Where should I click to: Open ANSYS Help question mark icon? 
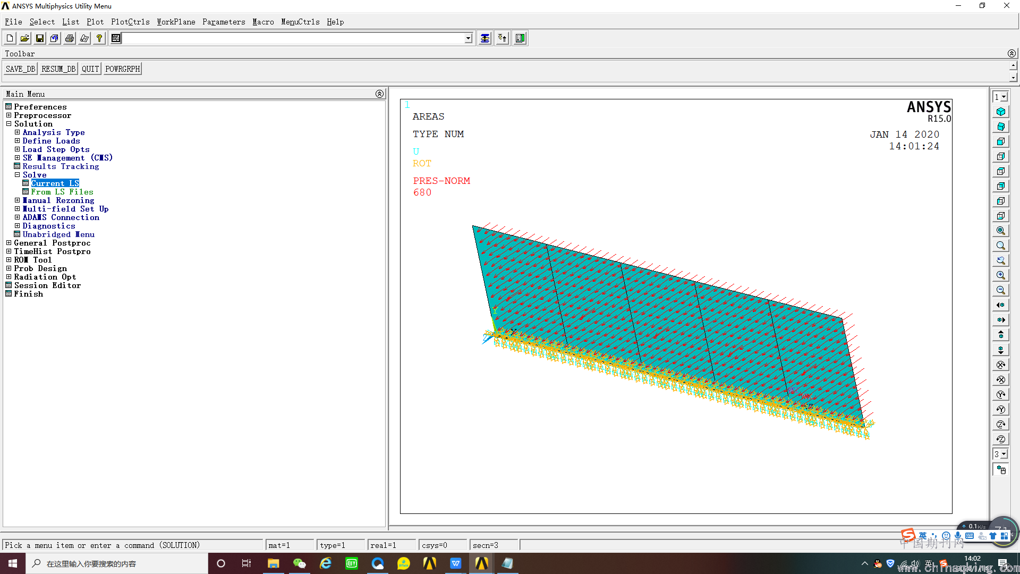click(99, 38)
